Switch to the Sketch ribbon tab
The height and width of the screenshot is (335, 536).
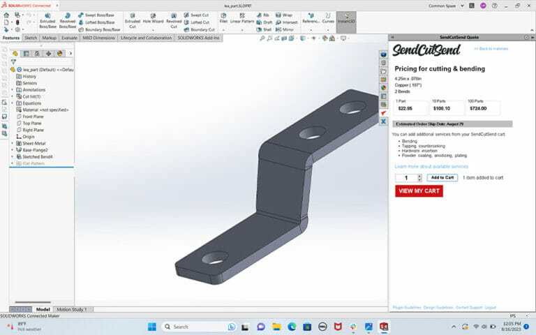pyautogui.click(x=31, y=38)
